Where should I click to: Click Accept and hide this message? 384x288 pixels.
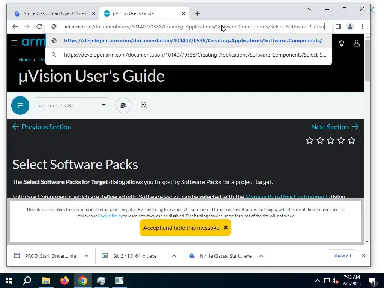[x=185, y=228]
